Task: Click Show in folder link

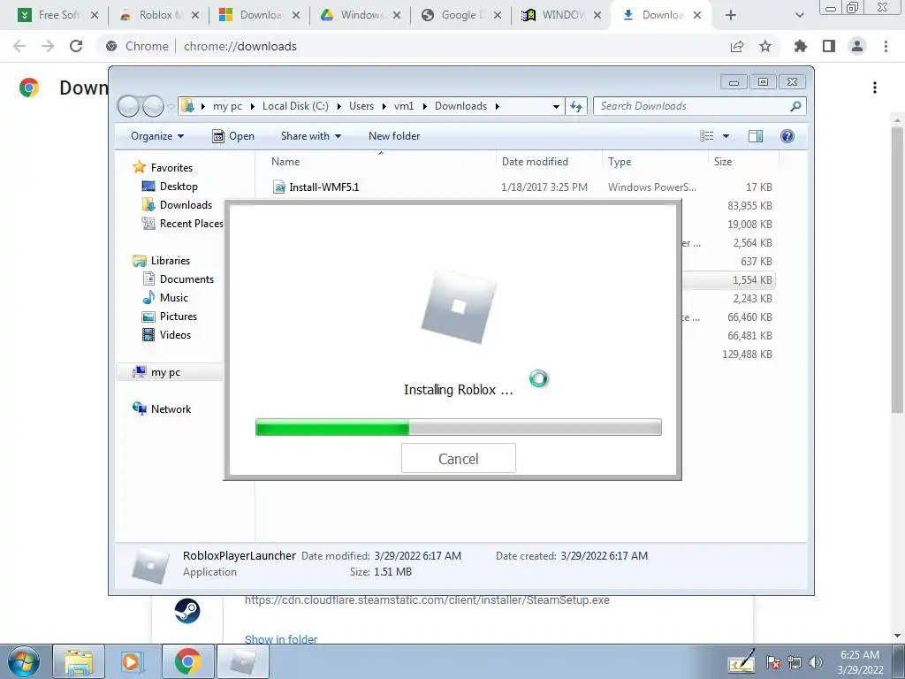Action: click(281, 639)
